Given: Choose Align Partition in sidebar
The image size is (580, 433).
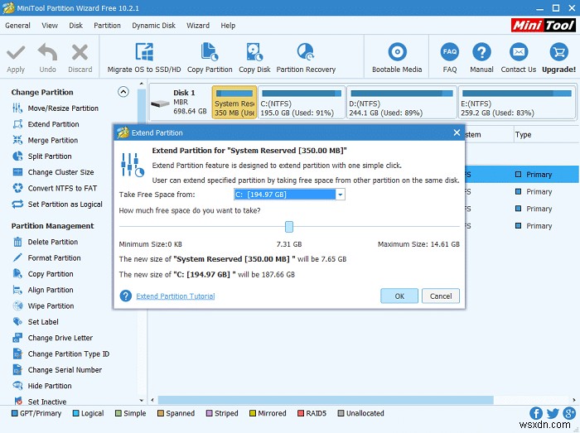Looking at the screenshot, I should tap(43, 290).
